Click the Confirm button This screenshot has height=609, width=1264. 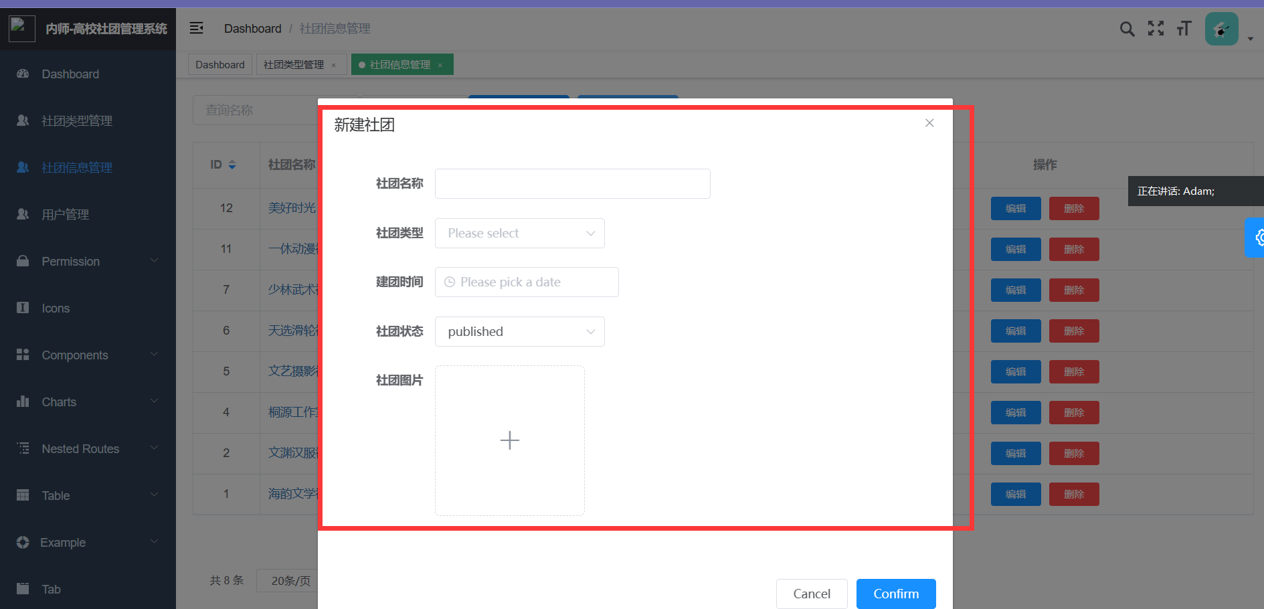coord(895,594)
